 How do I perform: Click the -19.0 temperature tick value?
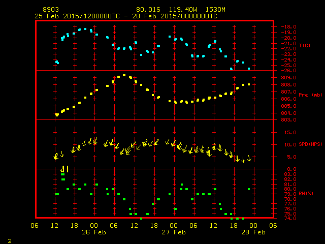coord(288,33)
